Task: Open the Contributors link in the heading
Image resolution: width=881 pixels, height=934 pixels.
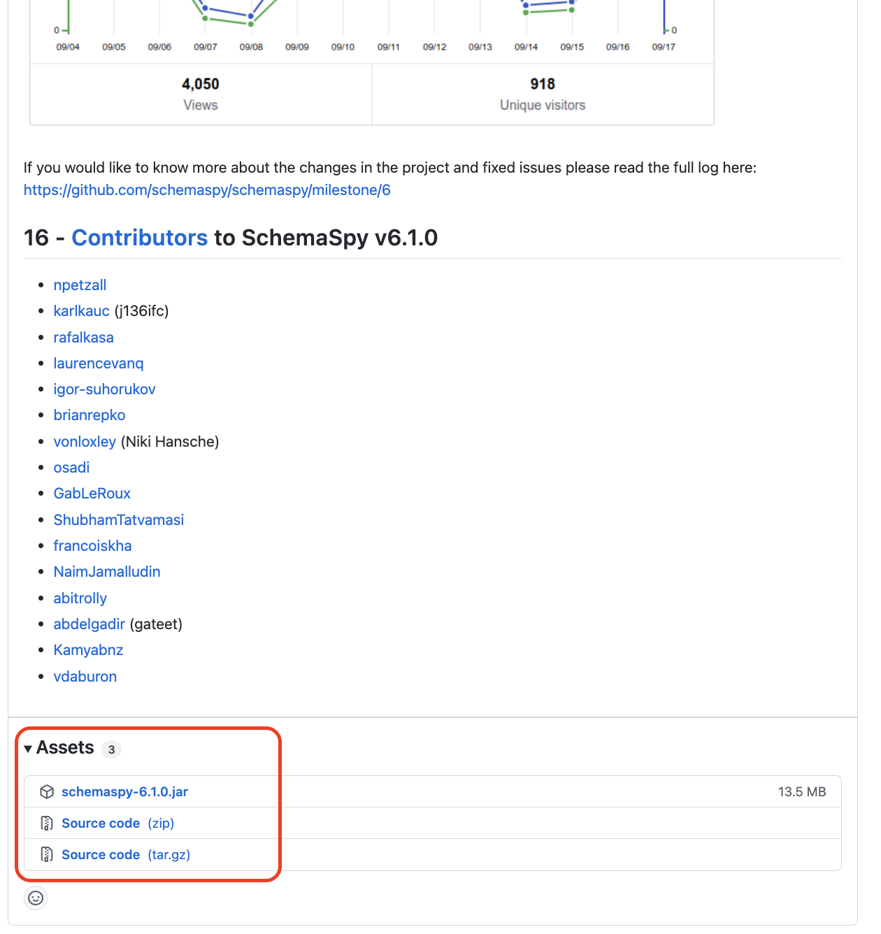Action: pyautogui.click(x=139, y=238)
